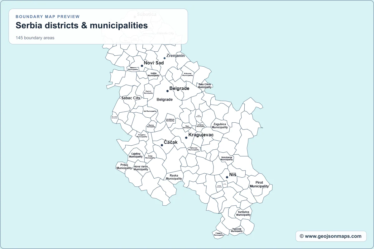Viewport: 374px width, 249px height.
Task: Select the Indjija Municipality area
Action: (153, 74)
